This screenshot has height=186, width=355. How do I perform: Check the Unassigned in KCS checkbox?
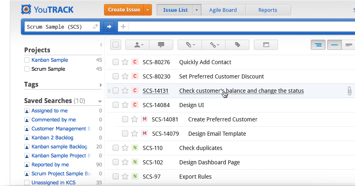(27, 183)
